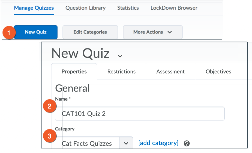Image resolution: width=252 pixels, height=153 pixels.
Task: Click the General section heading
Action: (x=72, y=88)
